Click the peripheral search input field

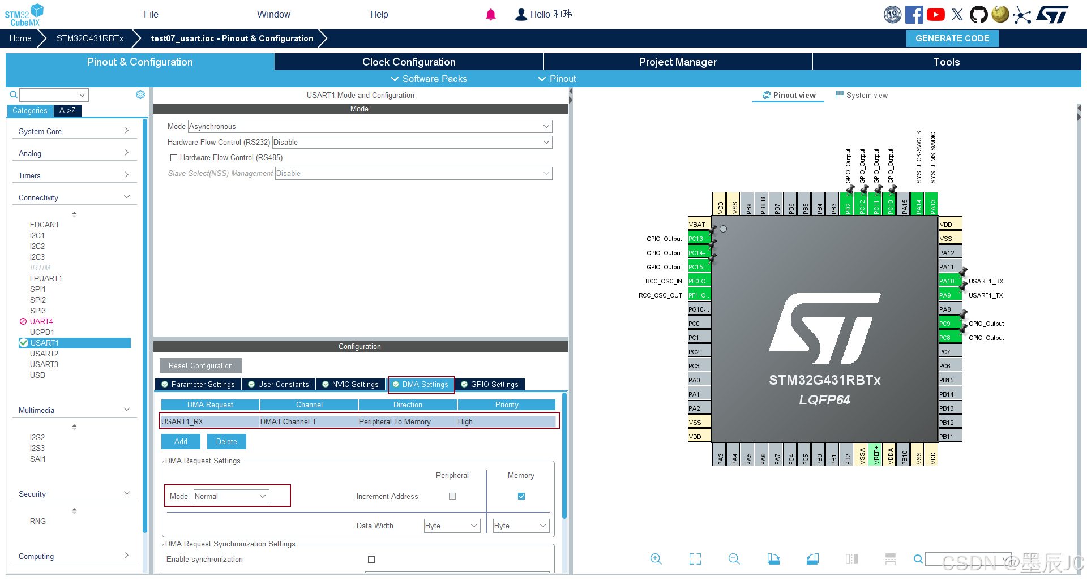[x=54, y=95]
